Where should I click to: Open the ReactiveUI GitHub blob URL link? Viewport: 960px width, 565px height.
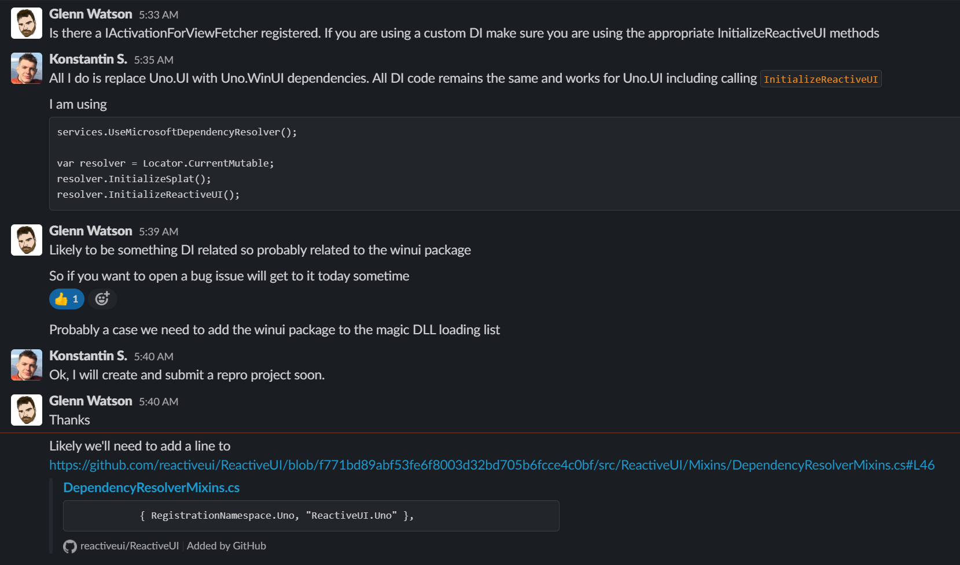coord(492,464)
